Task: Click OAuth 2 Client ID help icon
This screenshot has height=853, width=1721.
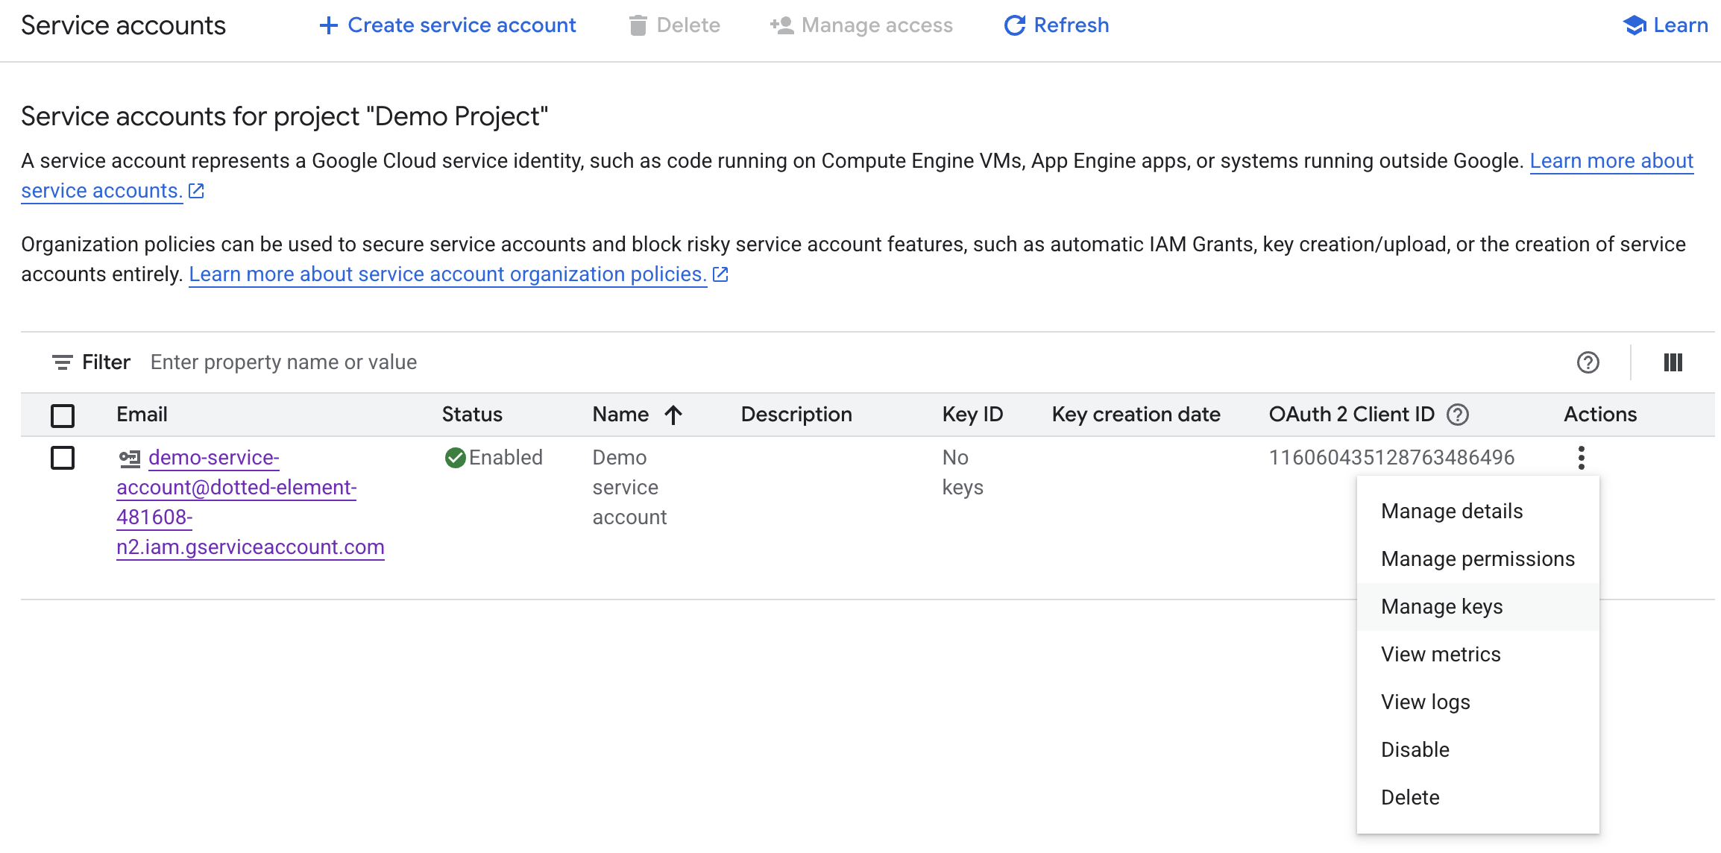Action: click(x=1458, y=415)
